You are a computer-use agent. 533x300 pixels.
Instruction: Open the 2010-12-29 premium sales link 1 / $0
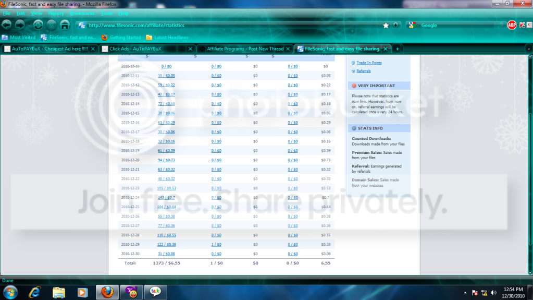[216, 245]
